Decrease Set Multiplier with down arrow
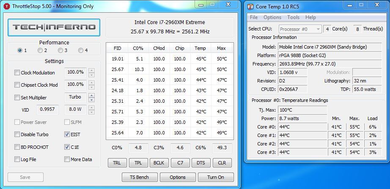The height and width of the screenshot is (189, 390). 92,100
